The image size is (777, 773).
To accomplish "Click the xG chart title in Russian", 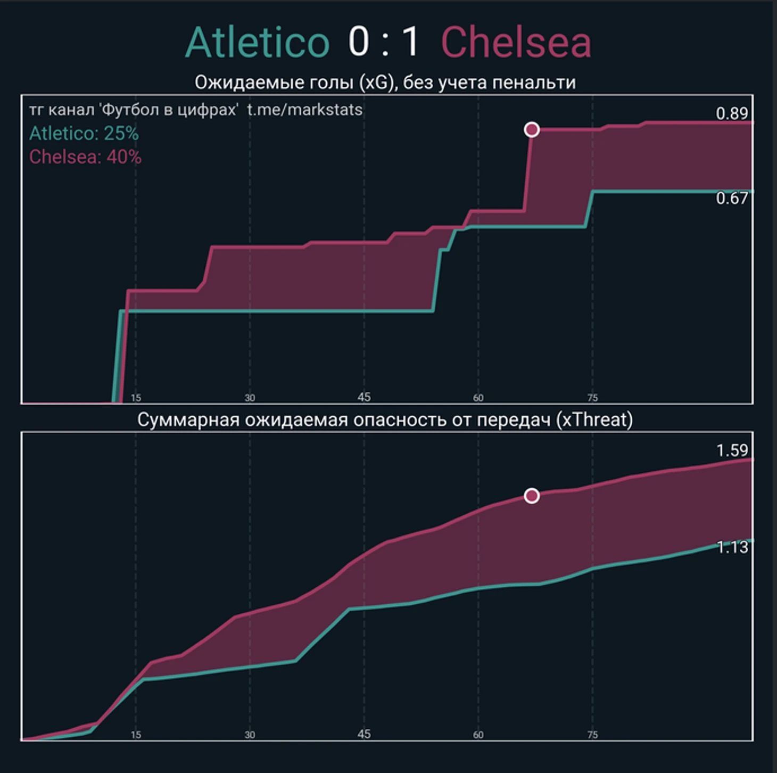I will (x=385, y=83).
